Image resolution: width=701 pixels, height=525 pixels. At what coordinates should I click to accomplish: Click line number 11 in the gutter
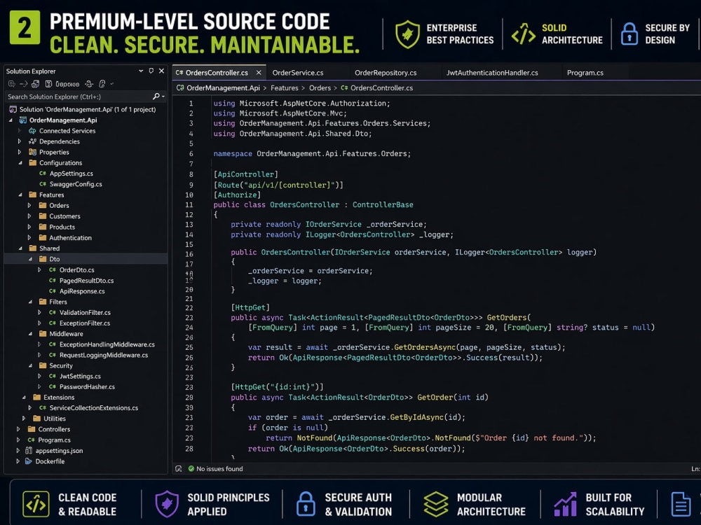tap(189, 205)
